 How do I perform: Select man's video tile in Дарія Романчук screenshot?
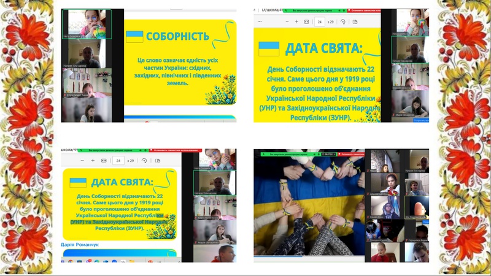[215, 253]
